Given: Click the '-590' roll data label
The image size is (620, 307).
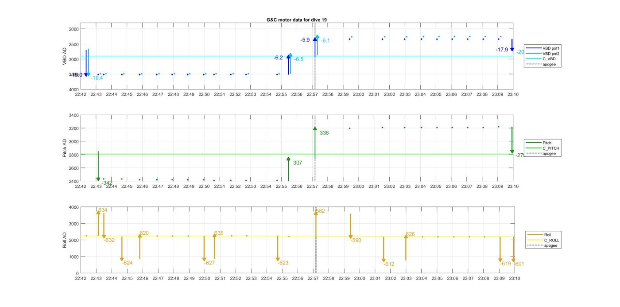Looking at the screenshot, I should pos(356,241).
